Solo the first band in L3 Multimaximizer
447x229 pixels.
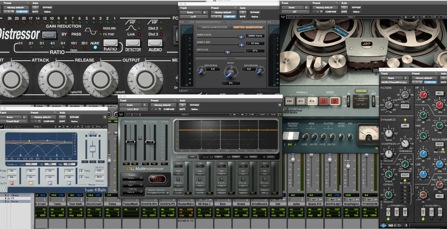178,166
